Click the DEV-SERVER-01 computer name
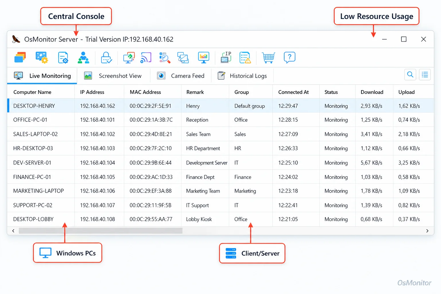Viewport: 441px width, 294px height. (x=32, y=163)
